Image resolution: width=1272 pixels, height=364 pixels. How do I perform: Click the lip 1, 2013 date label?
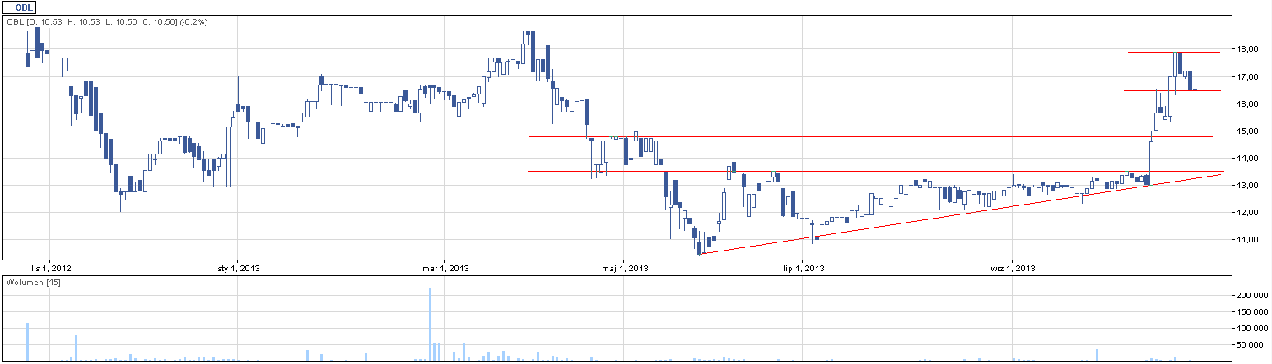[804, 268]
